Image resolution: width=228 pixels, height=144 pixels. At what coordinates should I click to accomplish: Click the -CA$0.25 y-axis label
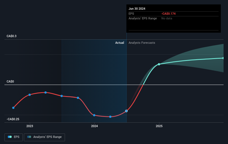coord(13,119)
